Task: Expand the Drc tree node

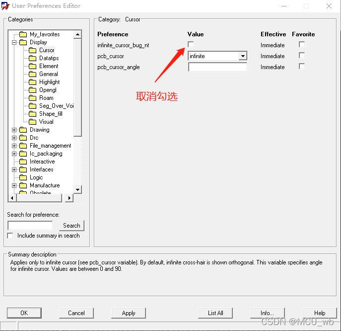Action: (x=14, y=138)
